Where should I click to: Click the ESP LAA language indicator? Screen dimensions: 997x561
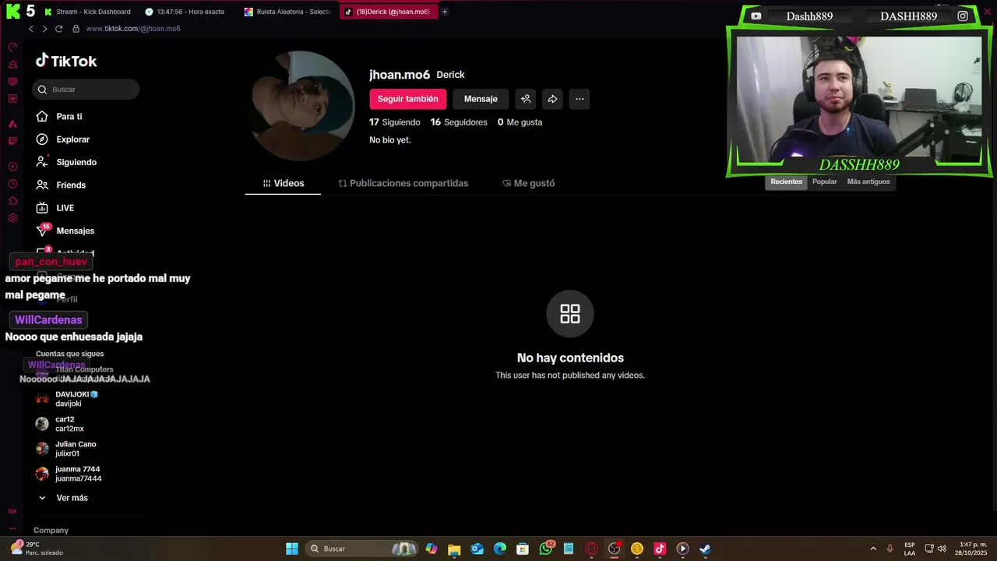[910, 549]
